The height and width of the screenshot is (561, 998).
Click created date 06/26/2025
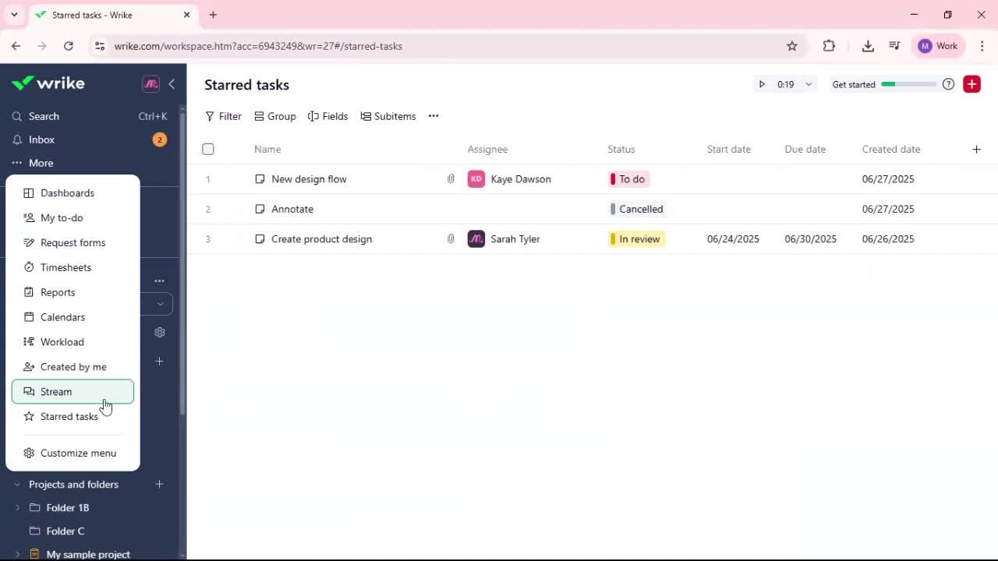click(x=888, y=239)
